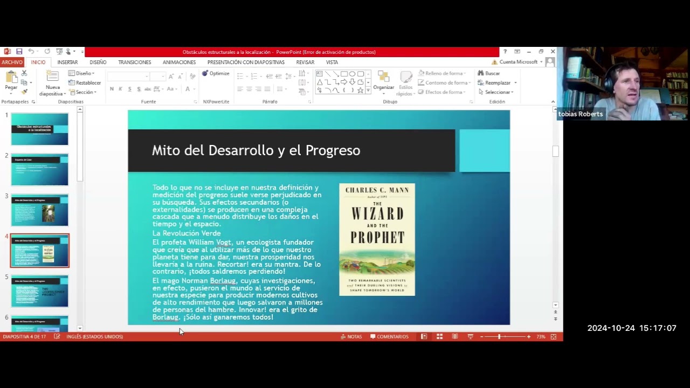The image size is (690, 388).
Task: Click the Cut scissors icon
Action: tap(24, 73)
